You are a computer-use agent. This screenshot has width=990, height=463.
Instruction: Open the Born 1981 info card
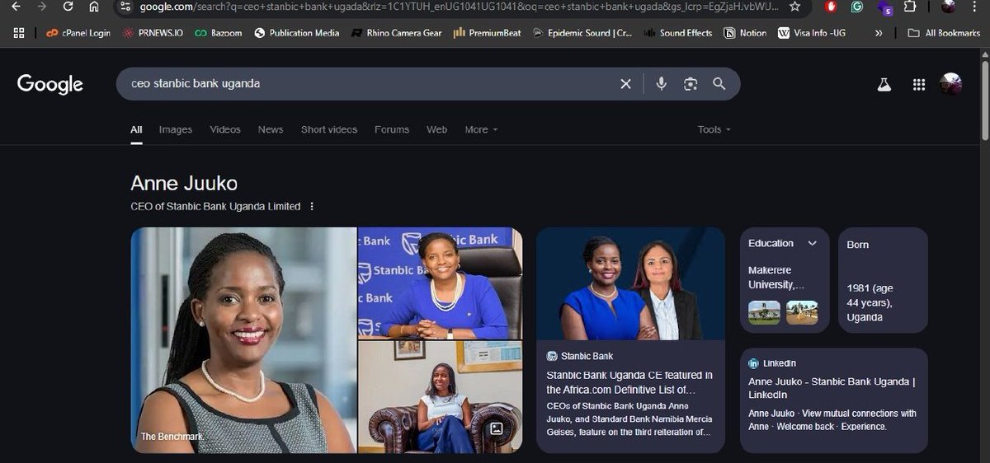[x=884, y=280]
